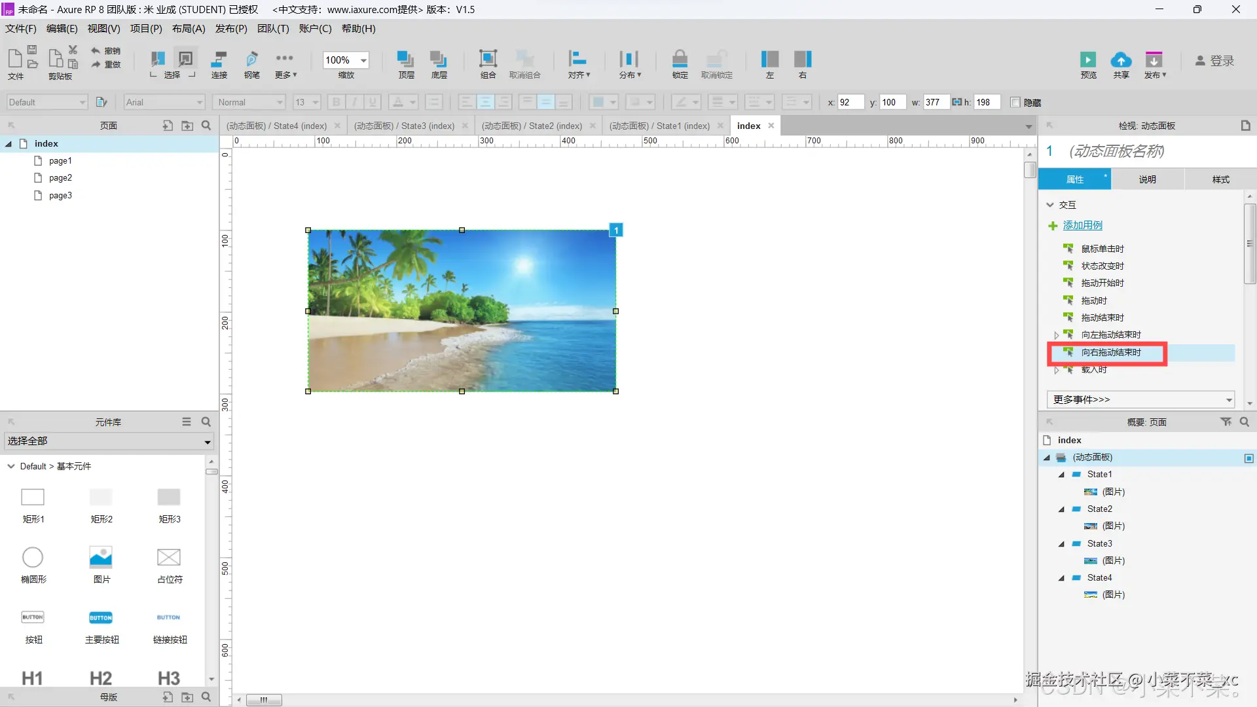1257x707 pixels.
Task: Select the Connect (连接) tool
Action: [219, 60]
